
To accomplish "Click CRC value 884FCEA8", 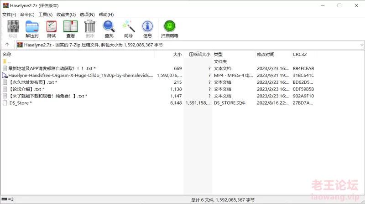I will (x=303, y=69).
